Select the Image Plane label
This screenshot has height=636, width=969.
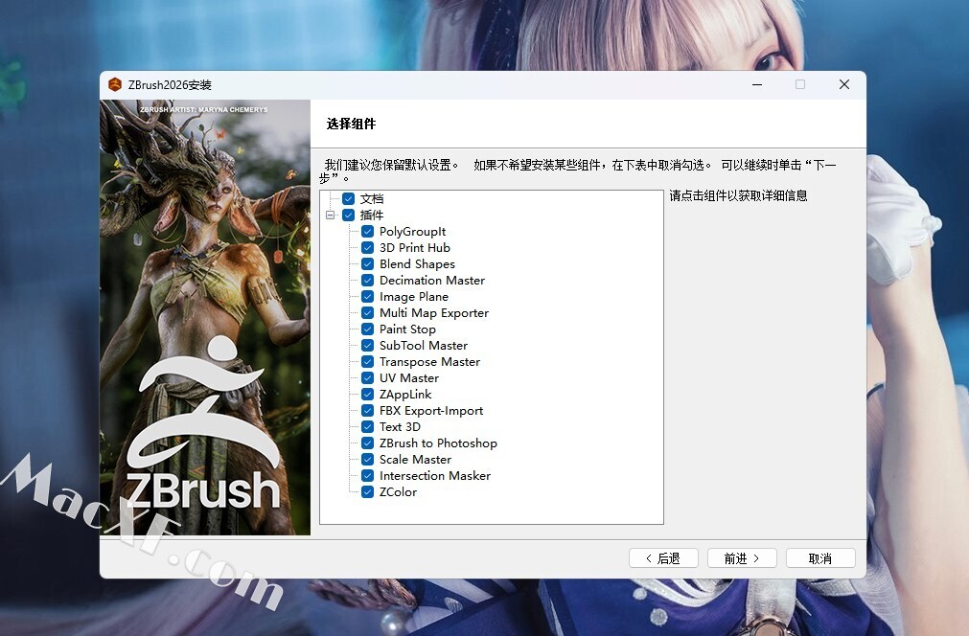coord(414,296)
